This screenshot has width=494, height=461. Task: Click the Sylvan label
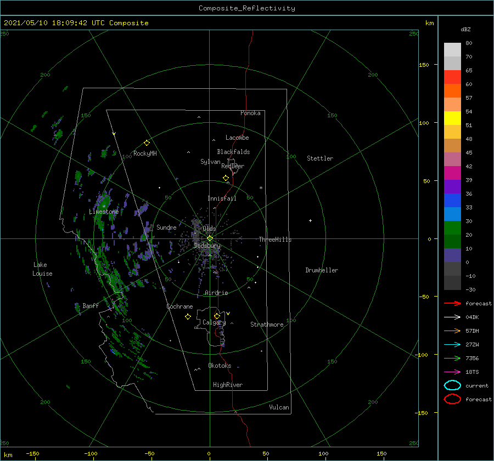point(210,162)
